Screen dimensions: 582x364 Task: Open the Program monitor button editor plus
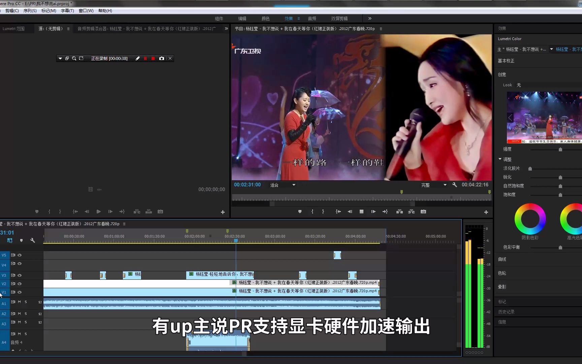486,212
